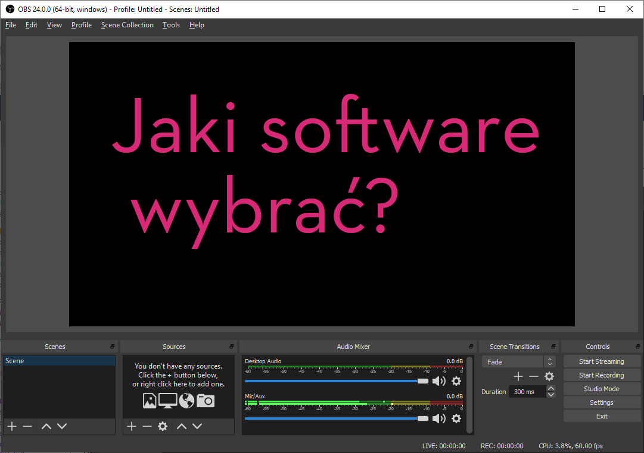644x453 pixels.
Task: Click Exit button in Controls
Action: [x=601, y=416]
